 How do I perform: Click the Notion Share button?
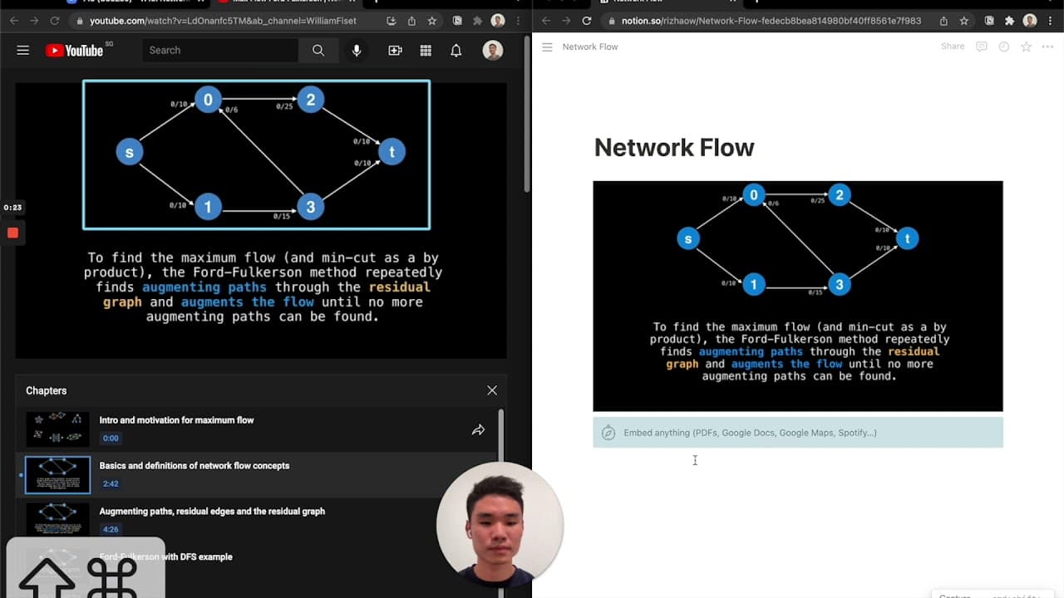(x=953, y=47)
